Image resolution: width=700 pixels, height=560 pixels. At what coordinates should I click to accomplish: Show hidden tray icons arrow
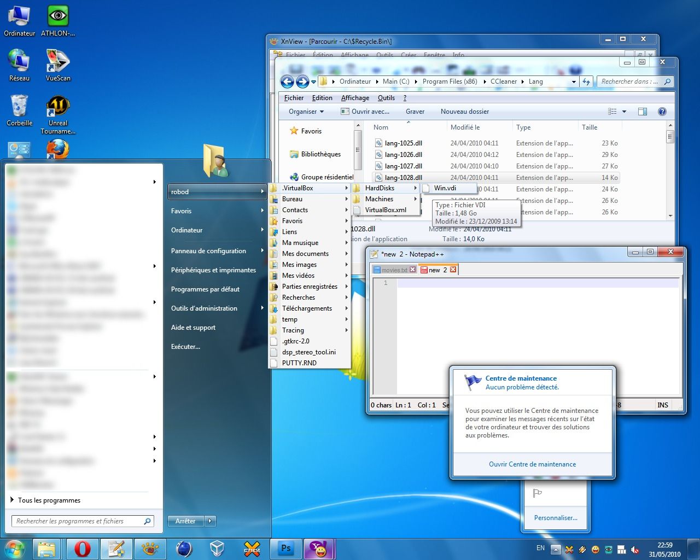tap(556, 550)
